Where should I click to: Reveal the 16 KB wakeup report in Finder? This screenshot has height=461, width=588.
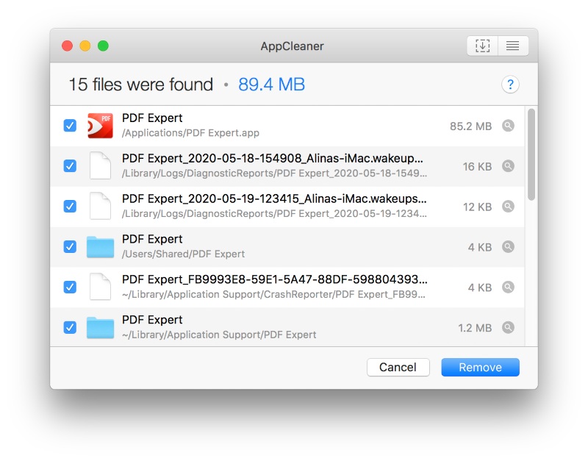(508, 165)
